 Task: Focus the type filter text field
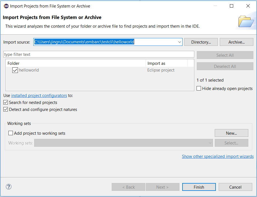point(99,54)
